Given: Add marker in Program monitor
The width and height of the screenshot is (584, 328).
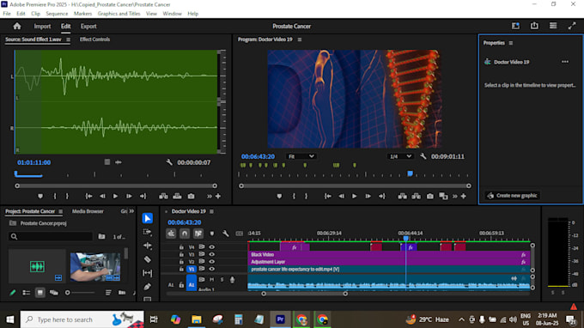Looking at the screenshot, I should [x=279, y=197].
